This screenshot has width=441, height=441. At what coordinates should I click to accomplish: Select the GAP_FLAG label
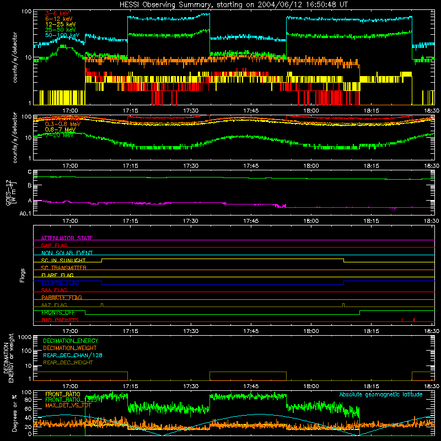(54, 245)
